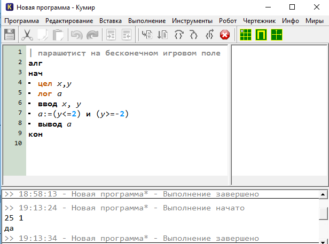Click the 19:13:34 Выполнение завершено log line
This screenshot has width=329, height=244.
coord(132,238)
